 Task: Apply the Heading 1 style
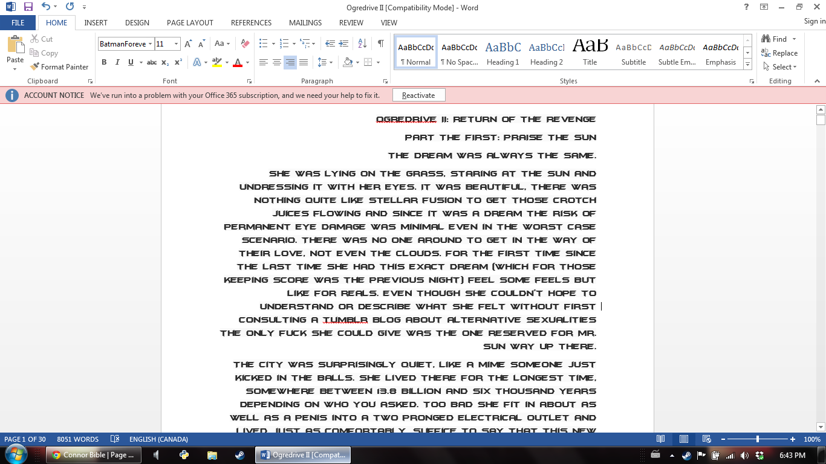click(503, 53)
